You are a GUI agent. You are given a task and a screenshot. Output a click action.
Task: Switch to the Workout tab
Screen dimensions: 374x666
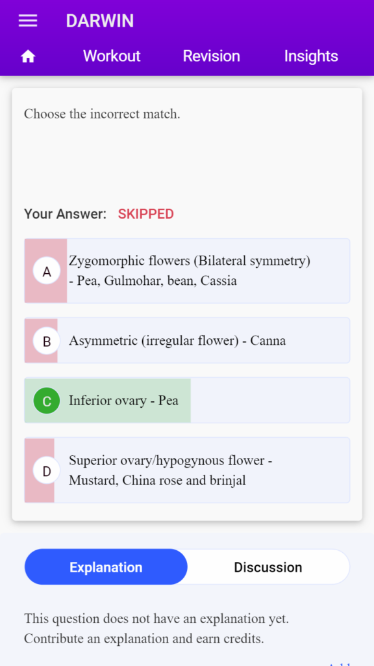pyautogui.click(x=112, y=56)
